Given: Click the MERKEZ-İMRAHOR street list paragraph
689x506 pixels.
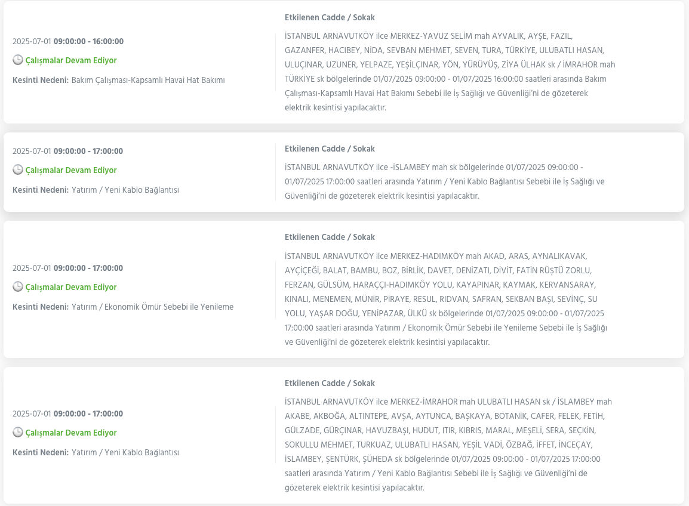Looking at the screenshot, I should pos(448,445).
